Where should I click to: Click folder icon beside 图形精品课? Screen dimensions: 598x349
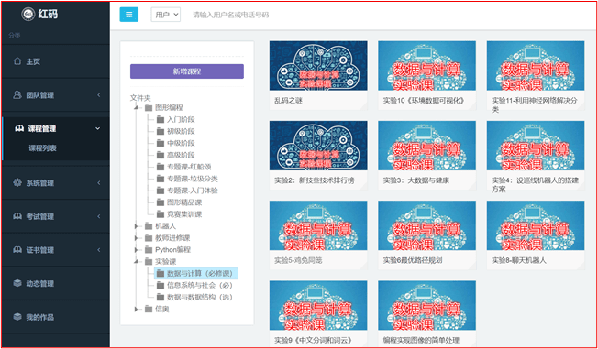[x=161, y=202]
